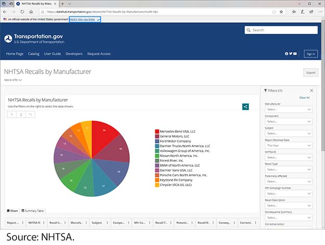Open the reading view icon in address bar
The image size is (325, 245).
pyautogui.click(x=274, y=12)
